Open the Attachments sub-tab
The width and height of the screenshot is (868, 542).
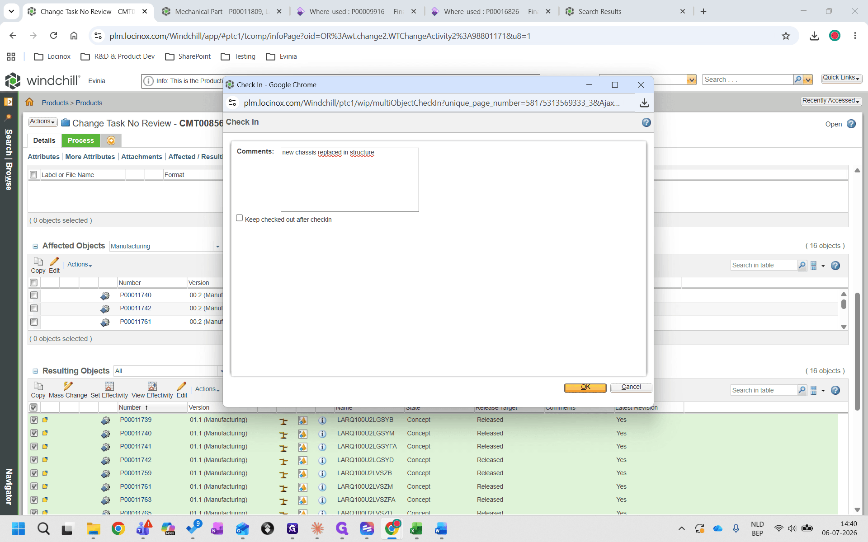coord(142,157)
